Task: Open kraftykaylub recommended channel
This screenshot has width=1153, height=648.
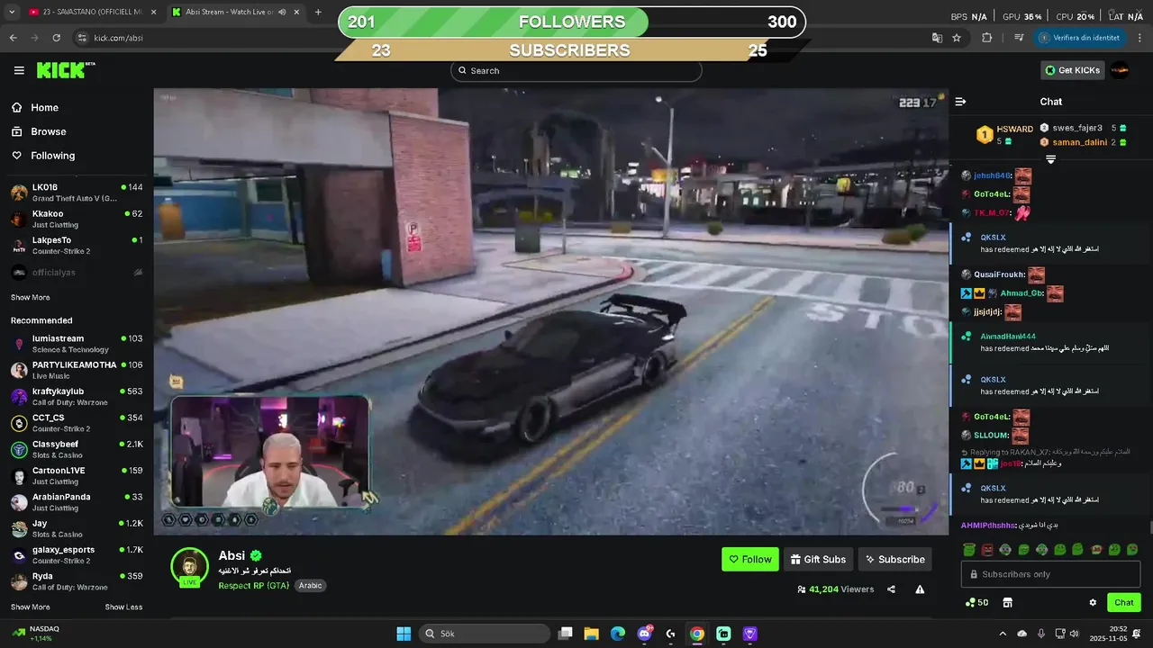Action: click(77, 397)
